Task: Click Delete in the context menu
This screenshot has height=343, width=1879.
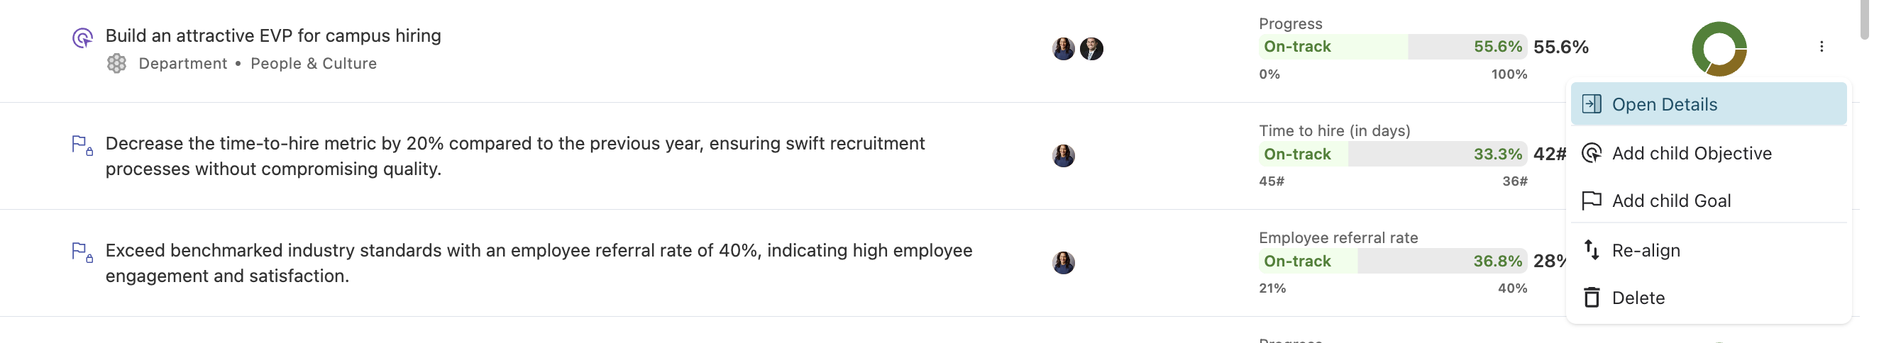Action: click(x=1638, y=297)
